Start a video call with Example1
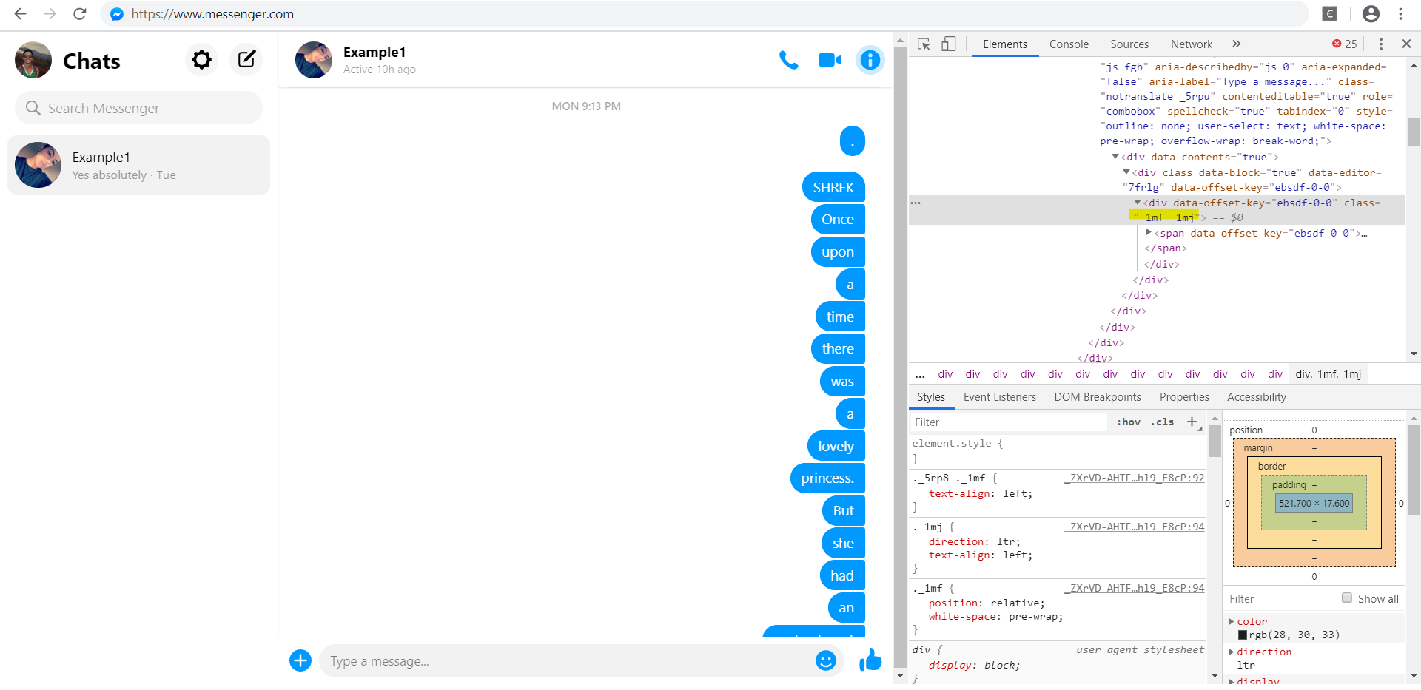The width and height of the screenshot is (1421, 690). tap(829, 61)
